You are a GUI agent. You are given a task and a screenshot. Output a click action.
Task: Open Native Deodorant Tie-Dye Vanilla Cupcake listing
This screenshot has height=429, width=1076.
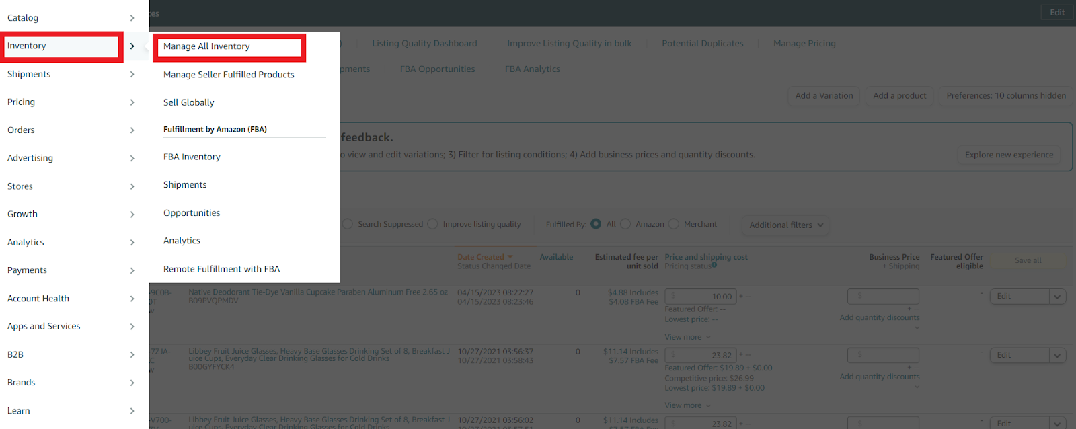[317, 292]
